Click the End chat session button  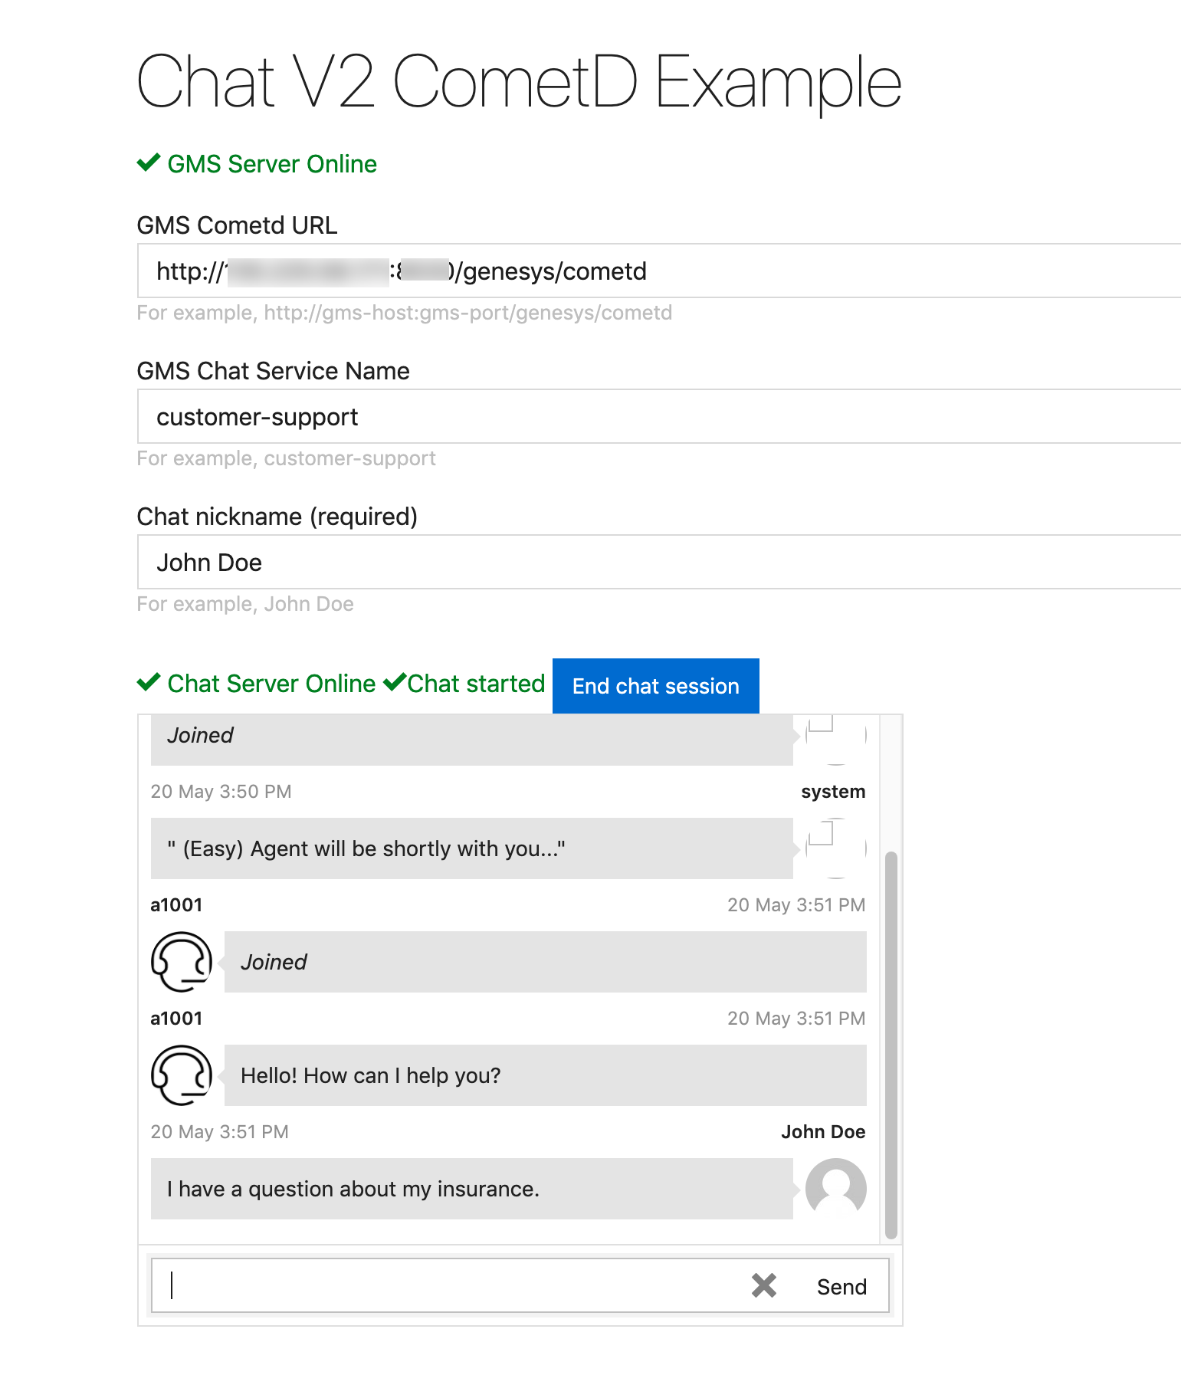[655, 686]
